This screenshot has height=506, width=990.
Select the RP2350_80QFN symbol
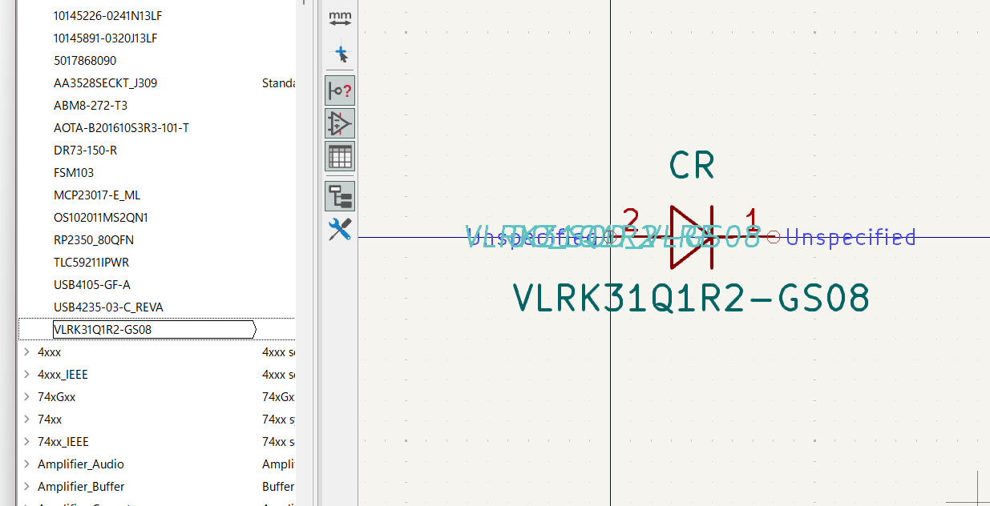[93, 240]
